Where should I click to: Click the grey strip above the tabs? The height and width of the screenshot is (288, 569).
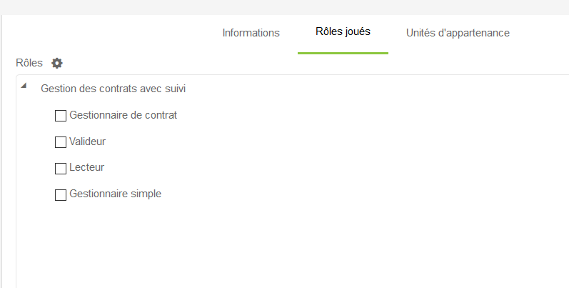point(286,6)
